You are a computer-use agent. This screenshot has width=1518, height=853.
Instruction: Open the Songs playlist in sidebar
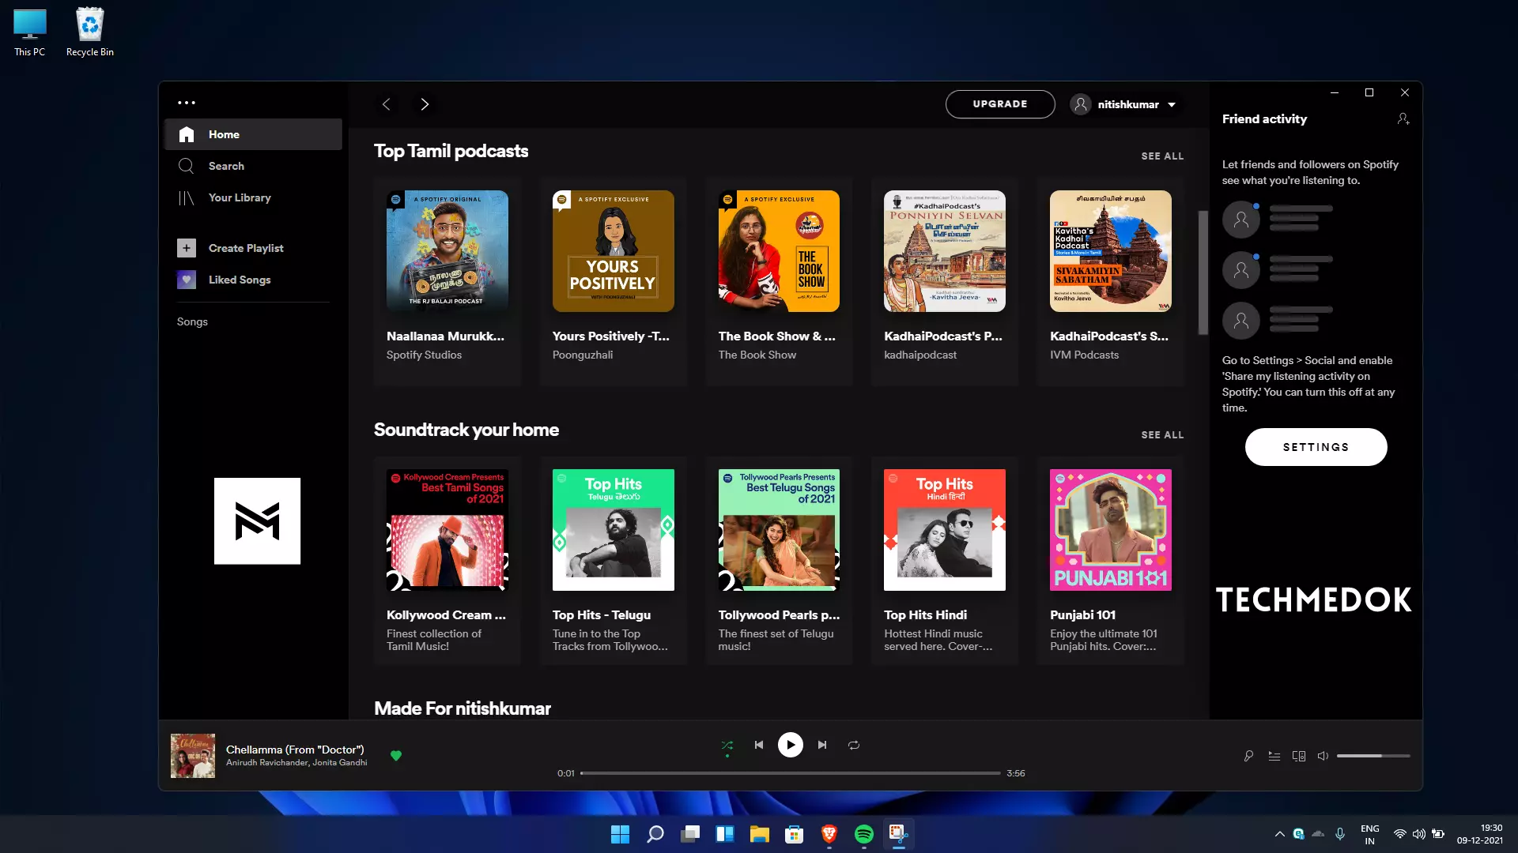[192, 321]
